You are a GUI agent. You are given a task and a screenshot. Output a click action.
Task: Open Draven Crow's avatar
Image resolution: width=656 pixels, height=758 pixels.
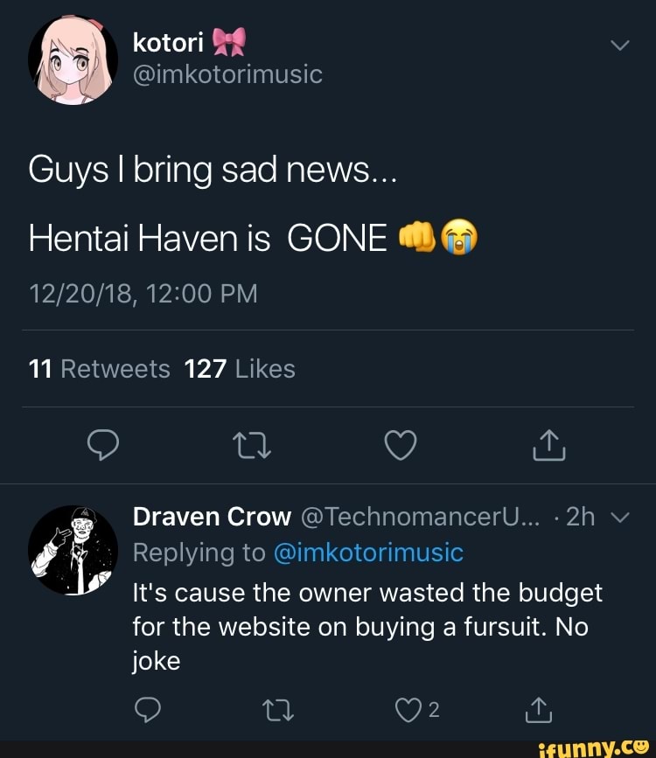[73, 550]
